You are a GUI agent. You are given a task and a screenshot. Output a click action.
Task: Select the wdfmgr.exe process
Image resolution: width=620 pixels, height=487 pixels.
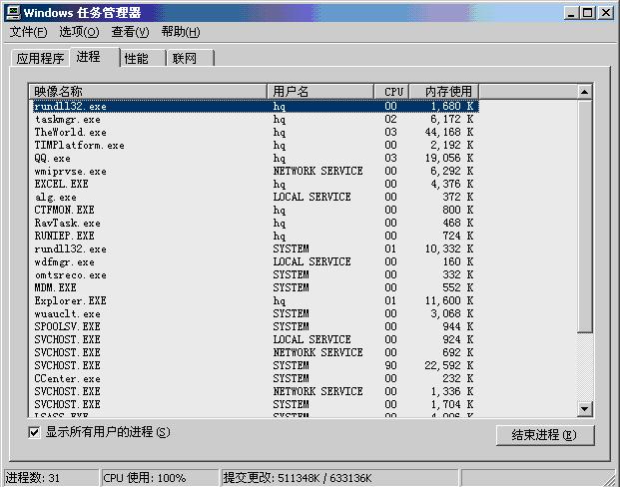point(255,262)
